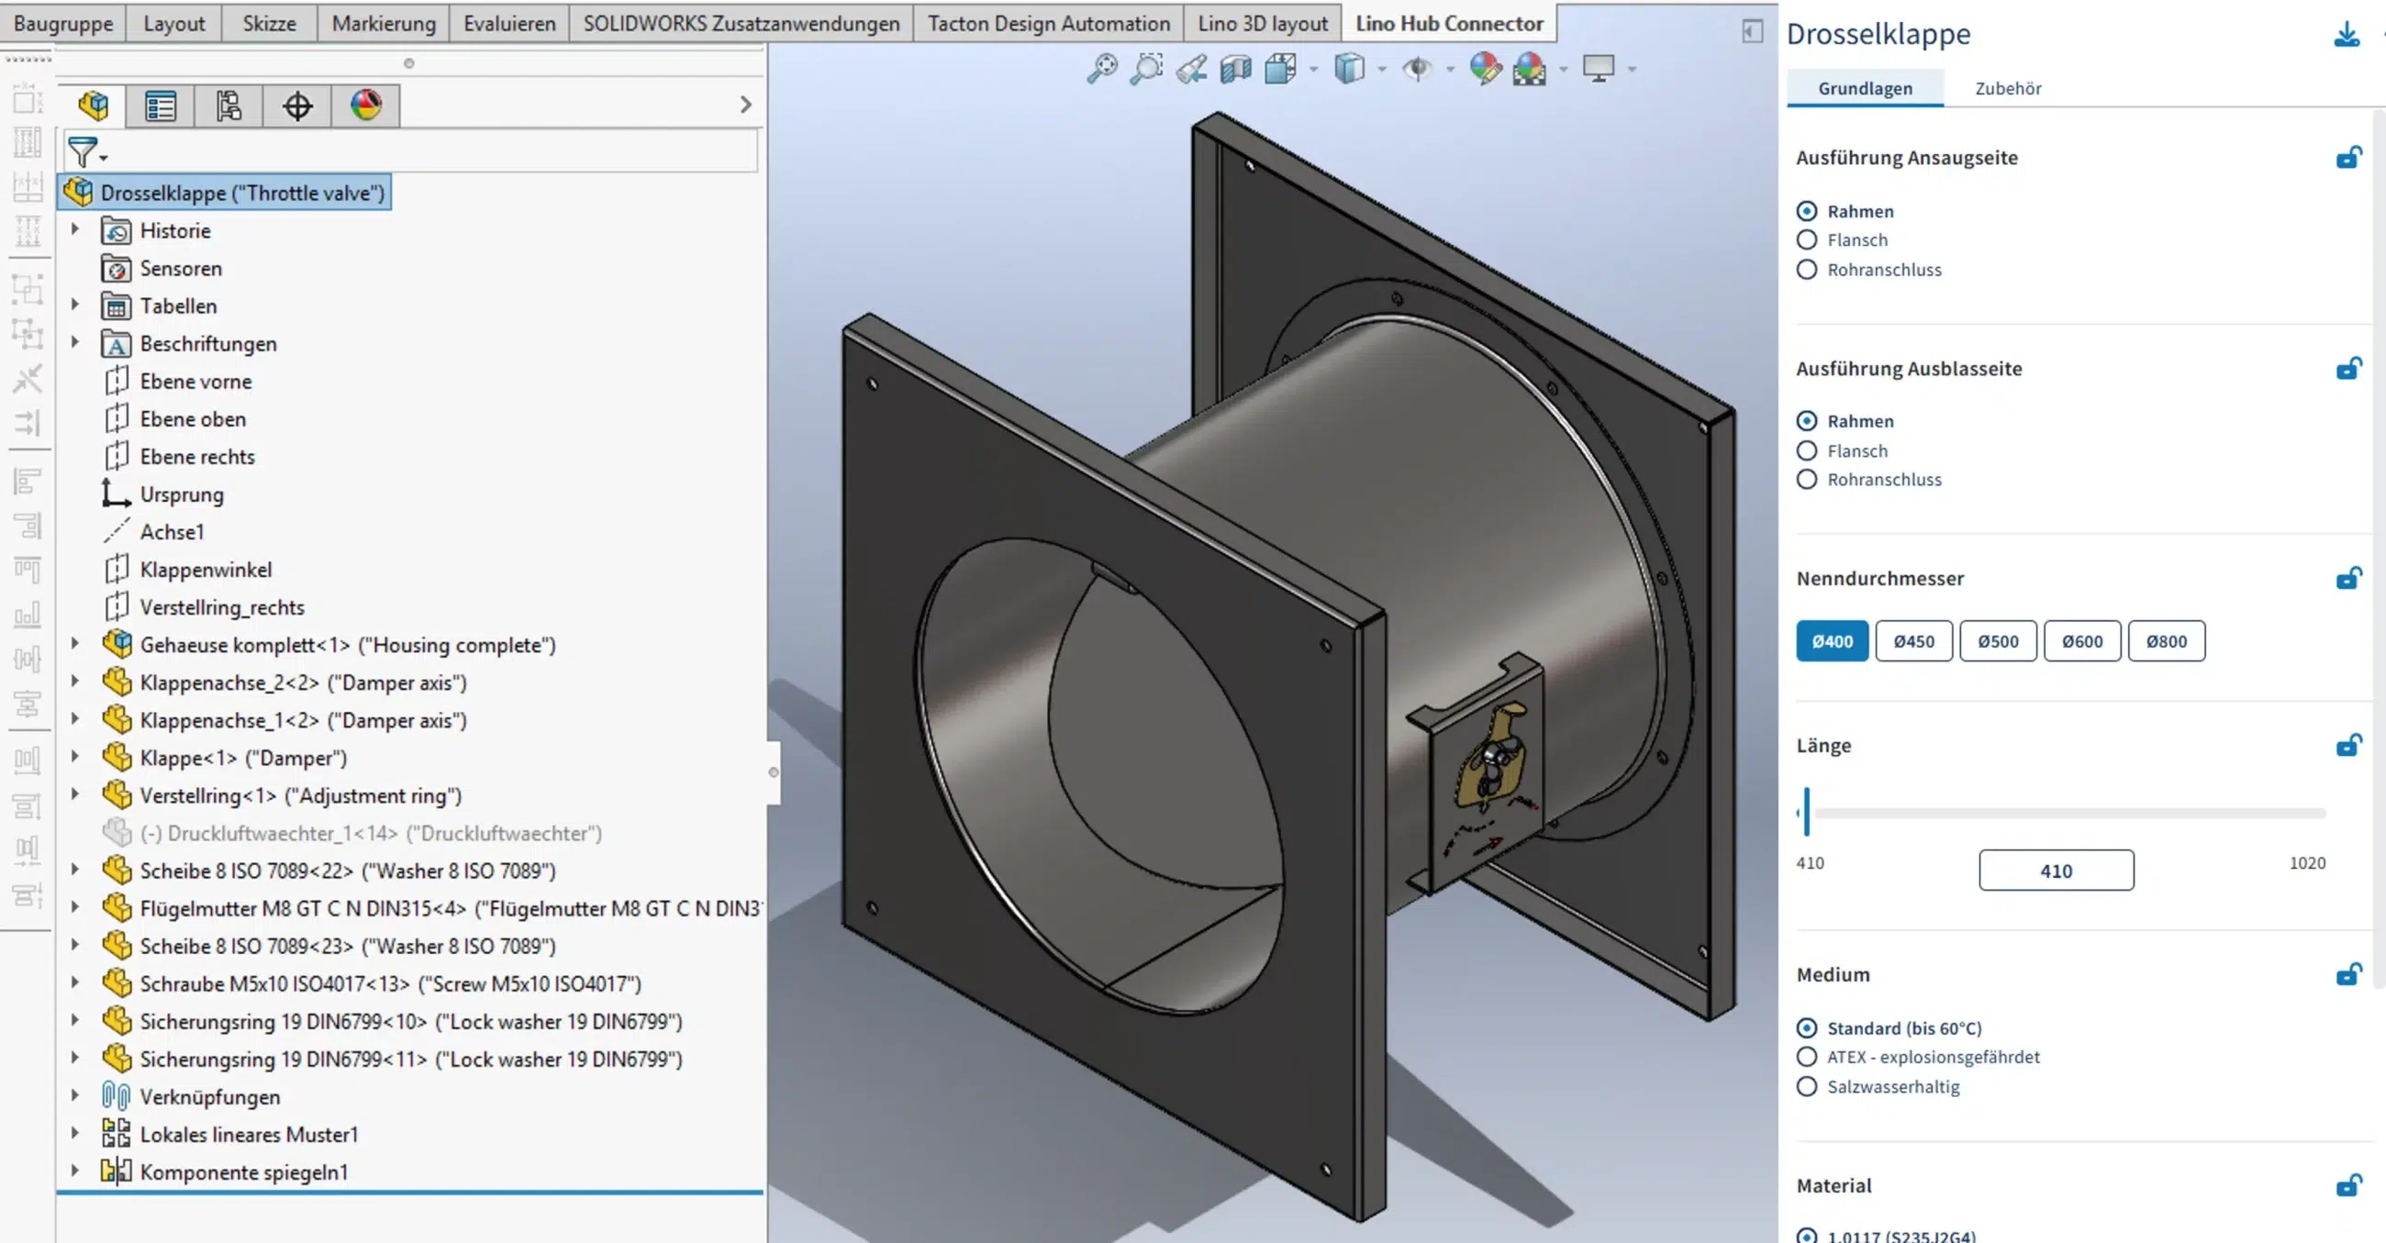Viewport: 2386px width, 1243px height.
Task: Click the Zoom to Area icon
Action: click(1147, 69)
